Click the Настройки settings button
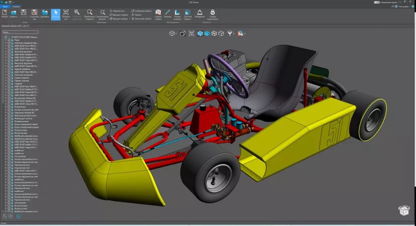Viewport: 416px width, 226px height. pos(404,7)
